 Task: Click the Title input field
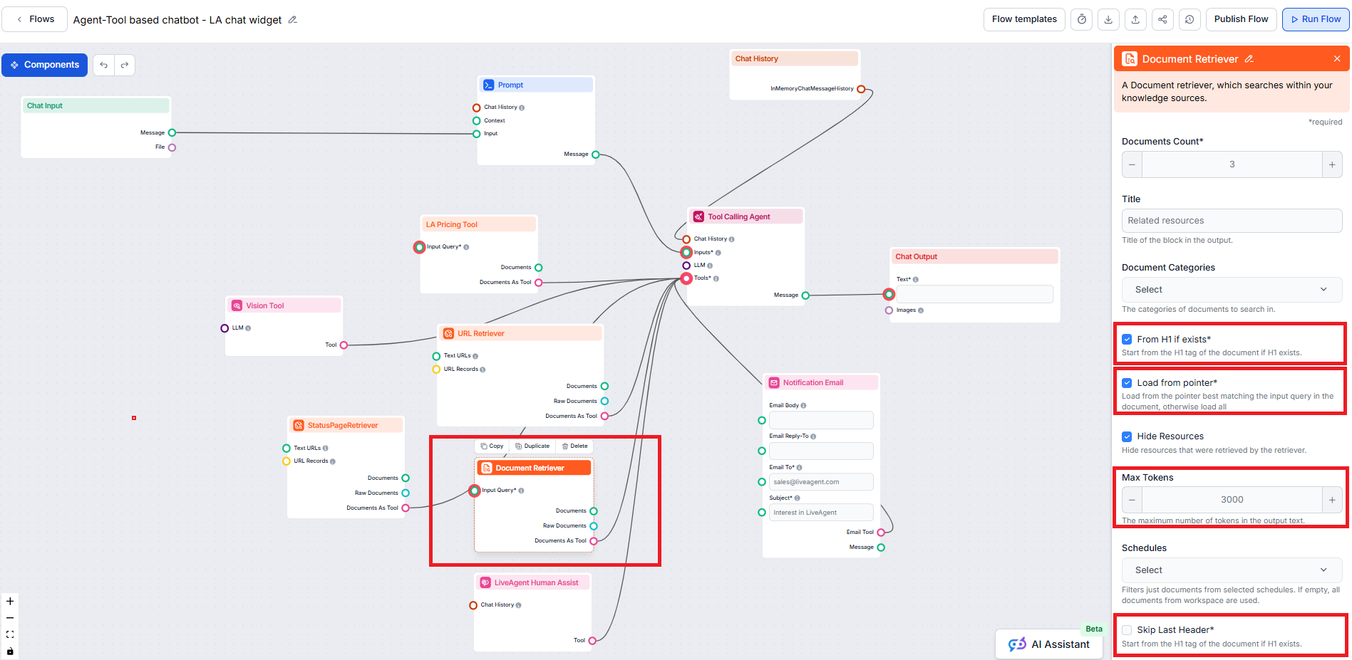click(1231, 221)
